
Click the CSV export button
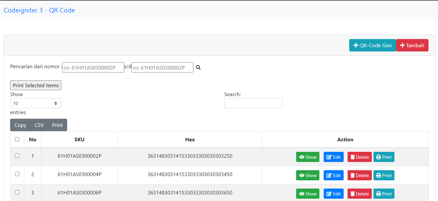tap(39, 125)
